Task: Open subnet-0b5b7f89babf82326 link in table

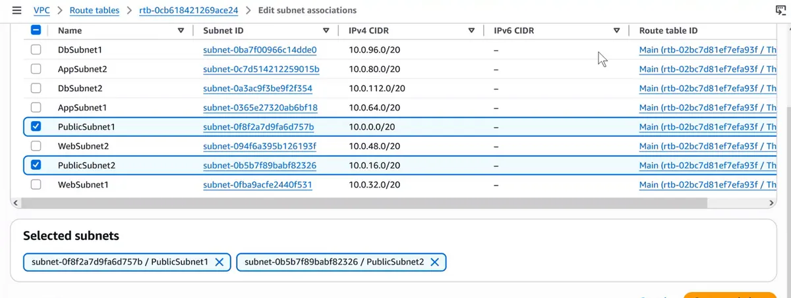Action: tap(260, 165)
